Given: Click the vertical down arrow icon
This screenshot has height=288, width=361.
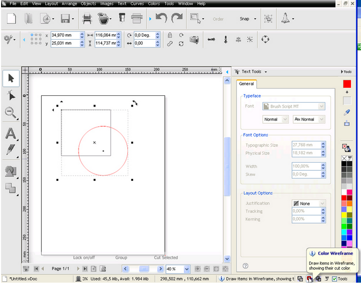Looking at the screenshot, I should pos(226,40).
